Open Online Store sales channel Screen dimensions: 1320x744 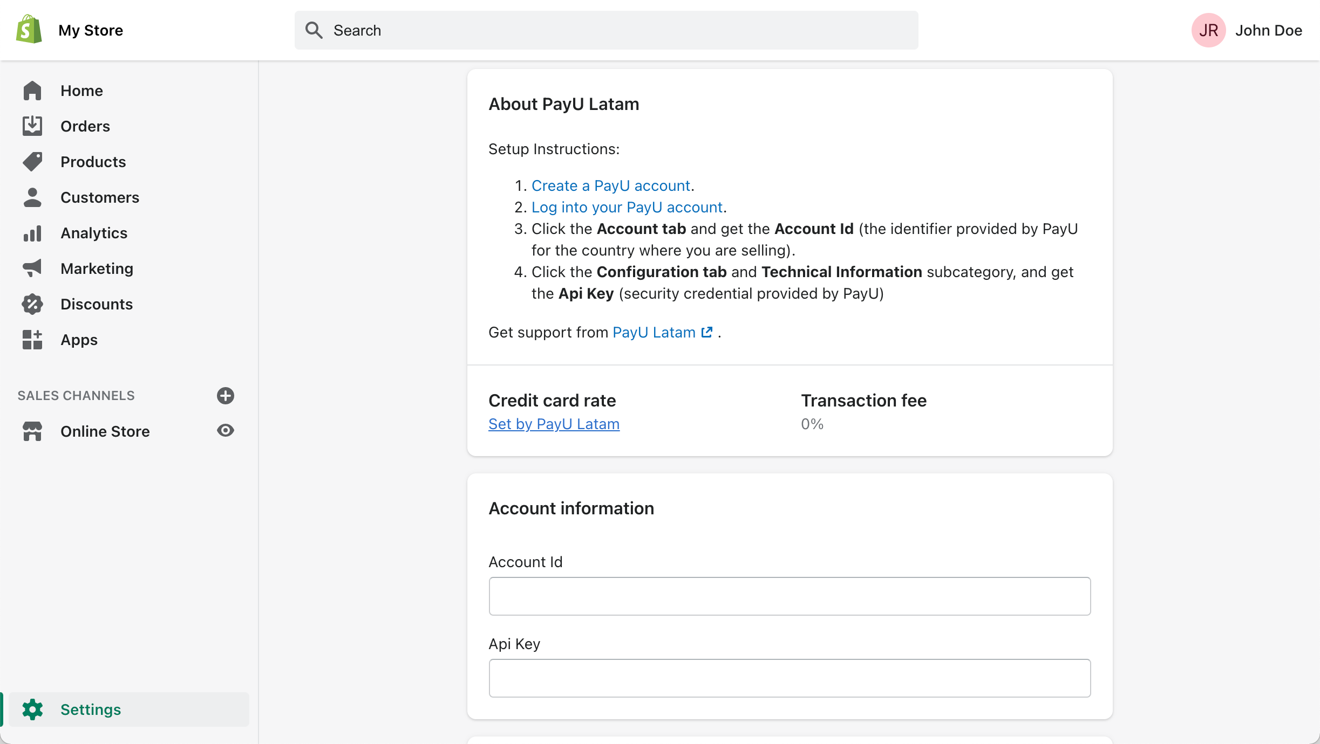click(105, 431)
